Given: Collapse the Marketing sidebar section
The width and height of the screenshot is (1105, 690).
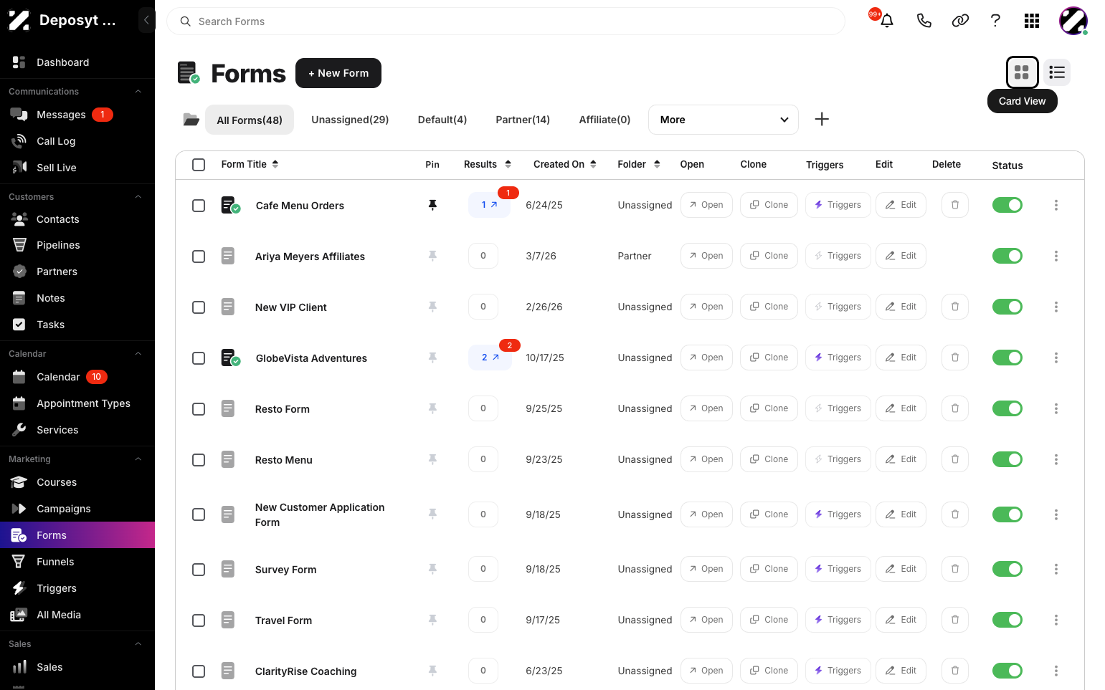Looking at the screenshot, I should (138, 459).
